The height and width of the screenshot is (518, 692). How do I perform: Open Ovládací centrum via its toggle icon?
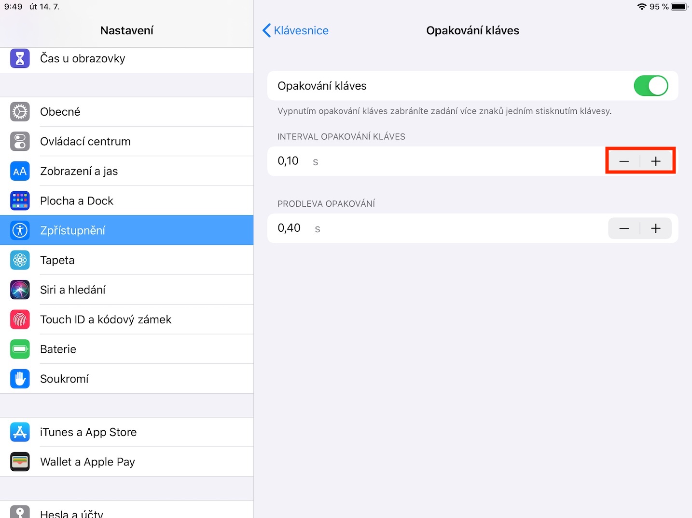coord(20,142)
